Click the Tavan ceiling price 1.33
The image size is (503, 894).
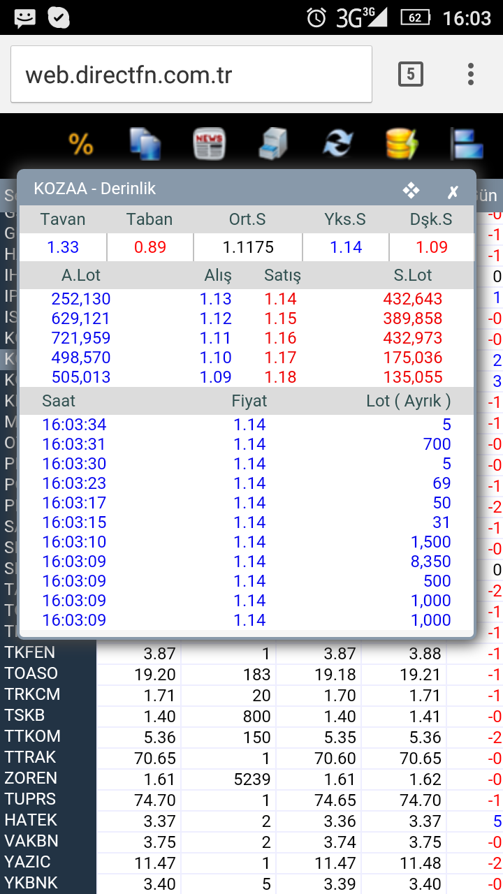63,247
